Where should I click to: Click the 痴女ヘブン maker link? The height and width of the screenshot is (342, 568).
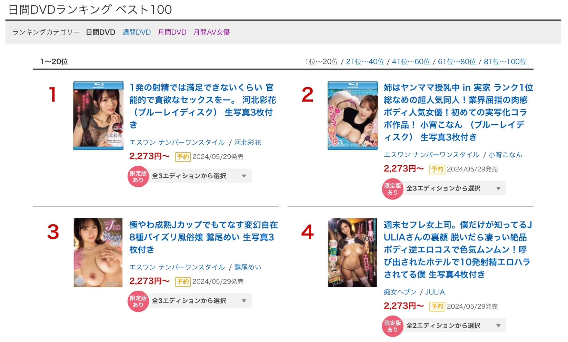click(400, 292)
